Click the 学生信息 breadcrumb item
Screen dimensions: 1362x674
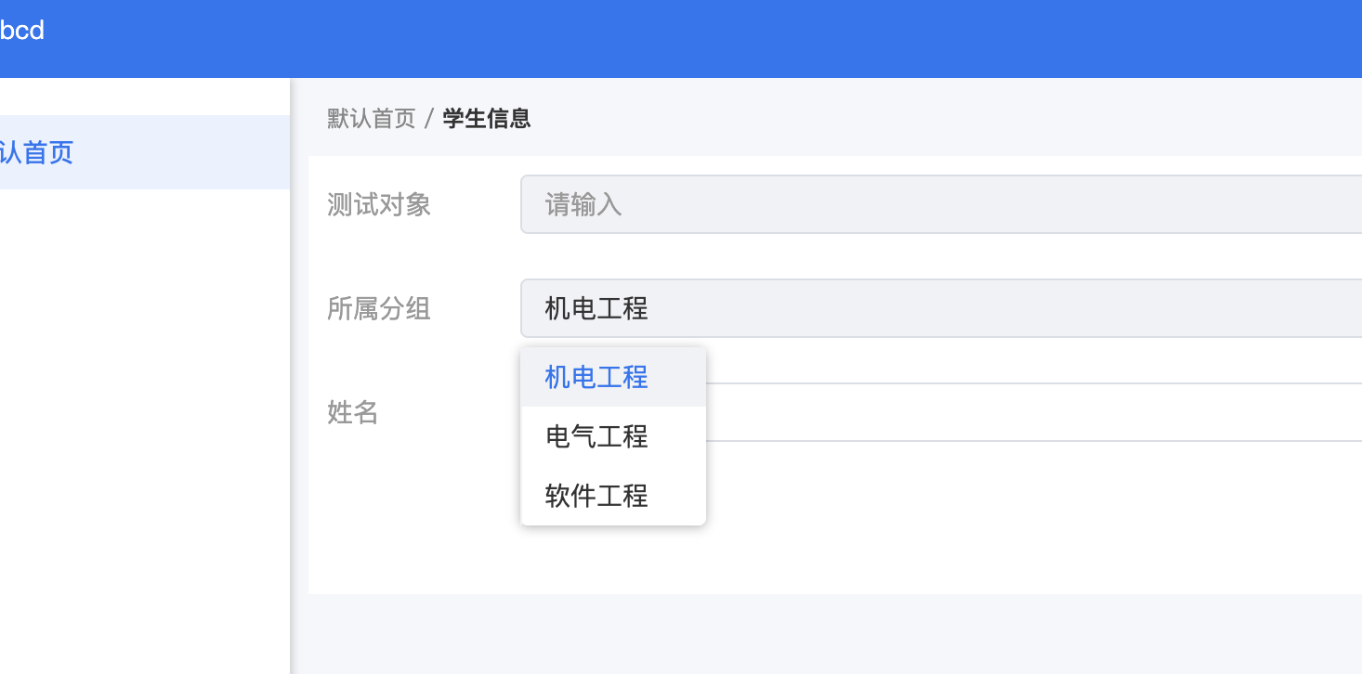[x=487, y=119]
